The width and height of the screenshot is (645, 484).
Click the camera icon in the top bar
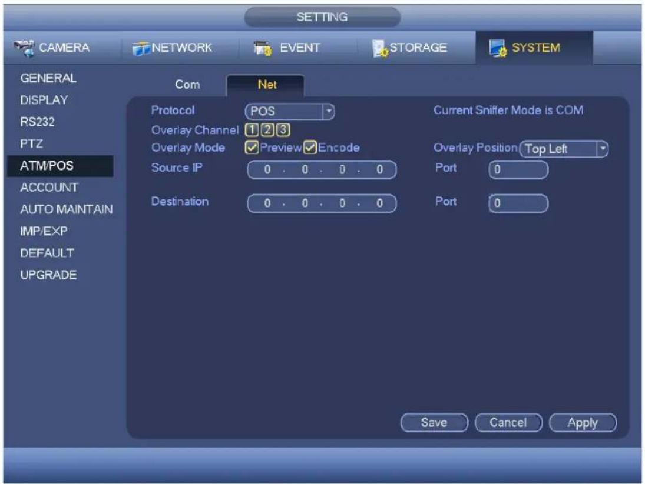(x=24, y=48)
